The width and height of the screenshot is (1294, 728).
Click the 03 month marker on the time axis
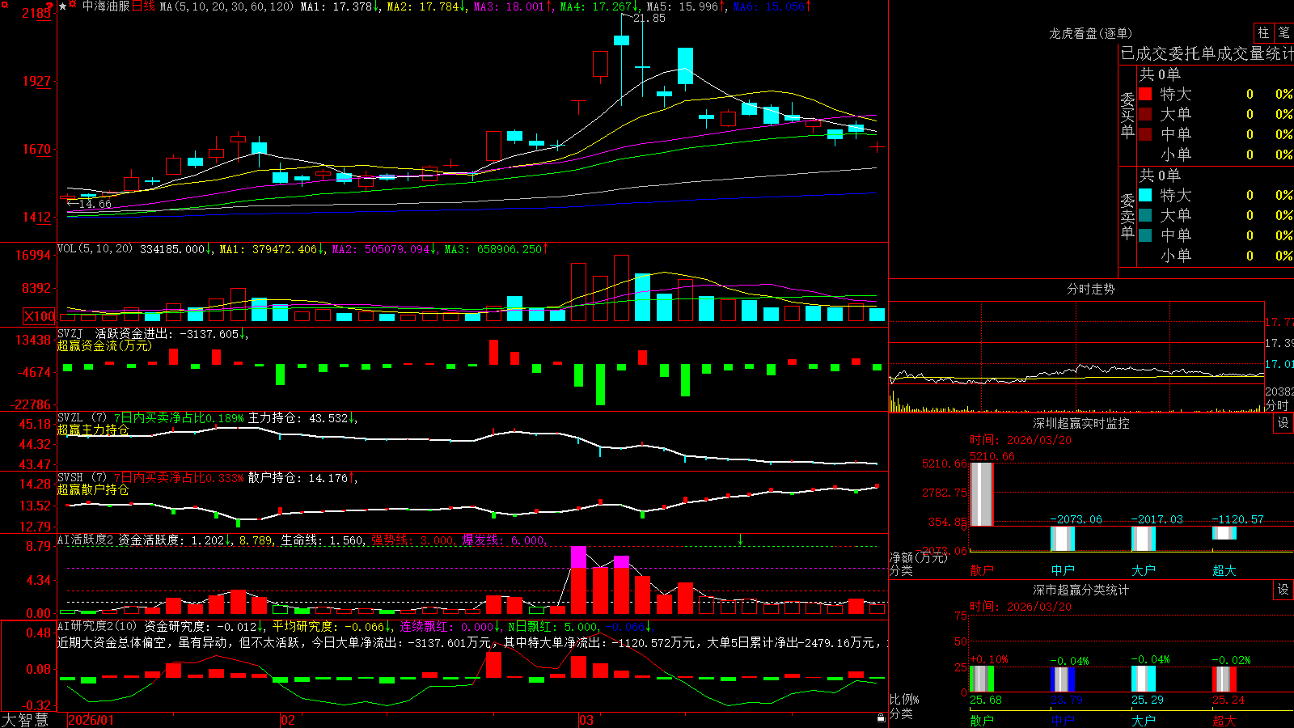click(586, 720)
